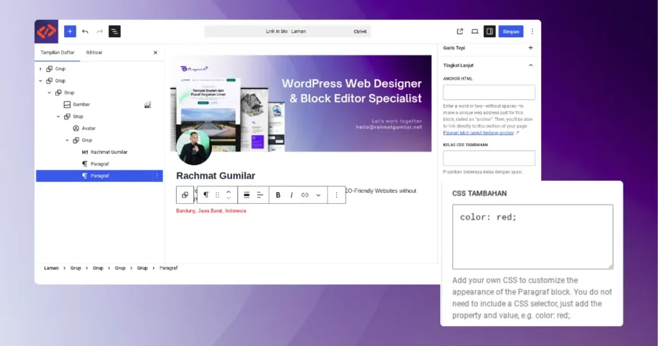View the page in a new tab
The image size is (658, 346).
460,32
